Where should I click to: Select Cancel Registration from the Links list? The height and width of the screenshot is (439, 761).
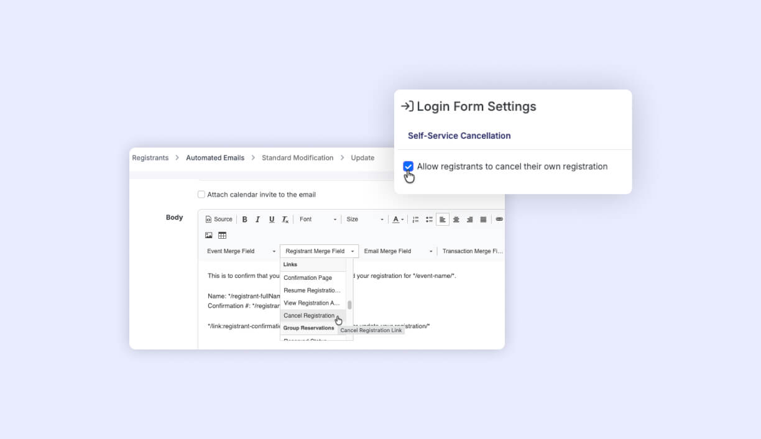[x=310, y=316]
